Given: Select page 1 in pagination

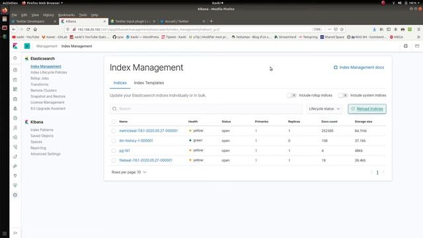Looking at the screenshot, I should tap(377, 173).
